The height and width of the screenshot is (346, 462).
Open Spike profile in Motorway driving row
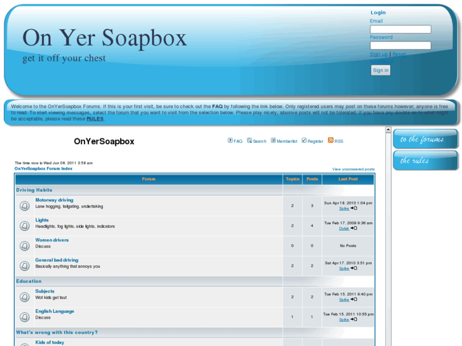coord(344,208)
